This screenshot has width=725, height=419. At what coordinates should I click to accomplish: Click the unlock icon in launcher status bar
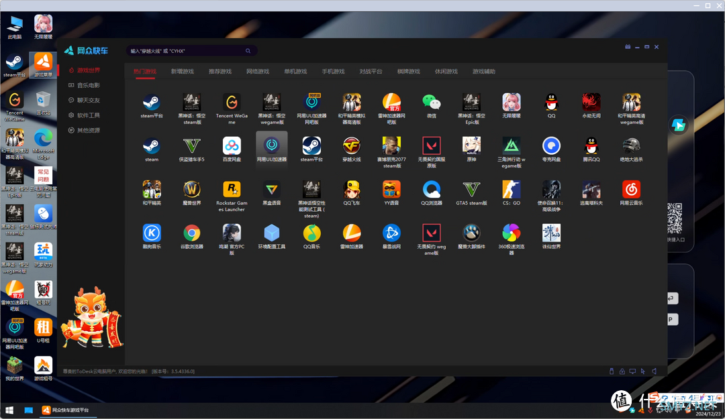622,371
